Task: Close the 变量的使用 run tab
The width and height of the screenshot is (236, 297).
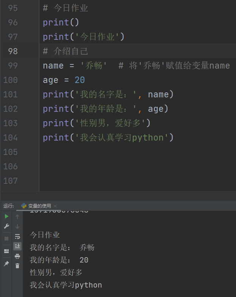Action: click(x=55, y=206)
